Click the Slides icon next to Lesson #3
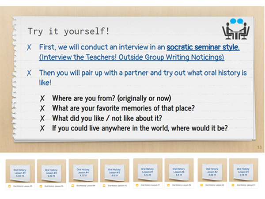 104,185
